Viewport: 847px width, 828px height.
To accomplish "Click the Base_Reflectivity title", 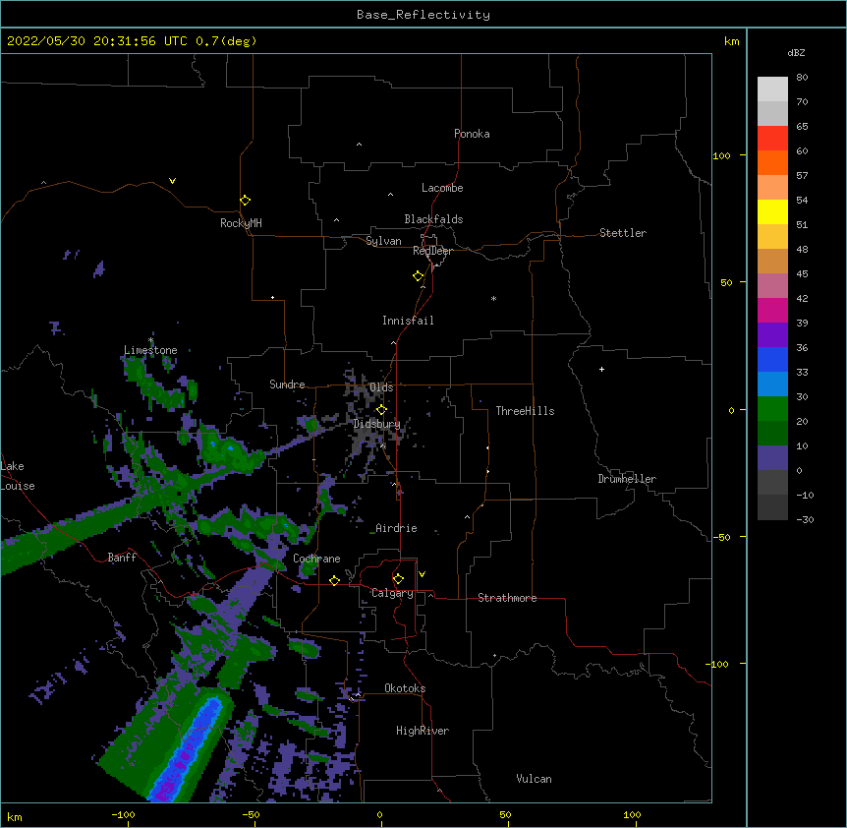I will [423, 15].
